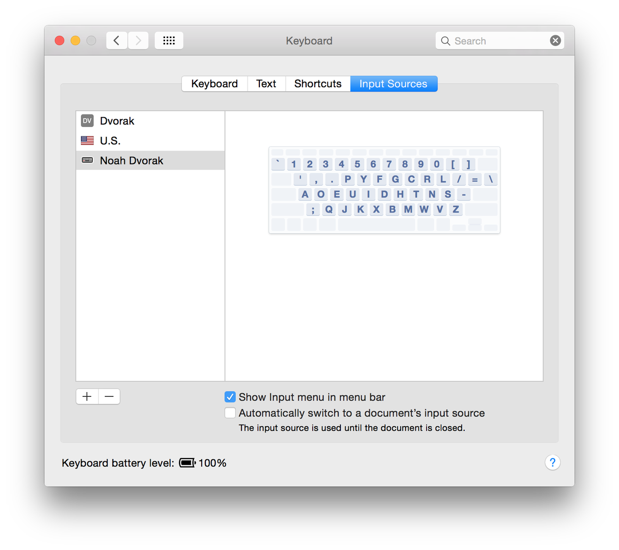
Task: Open help with the question mark button
Action: coord(552,462)
